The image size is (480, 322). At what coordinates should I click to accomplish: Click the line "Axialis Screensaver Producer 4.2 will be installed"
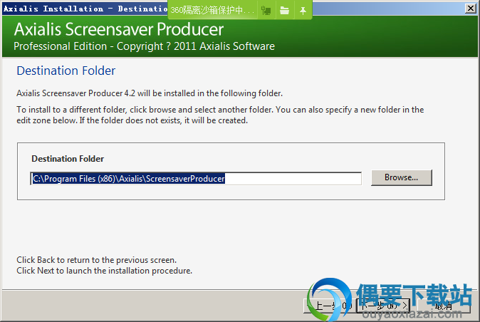coord(150,93)
